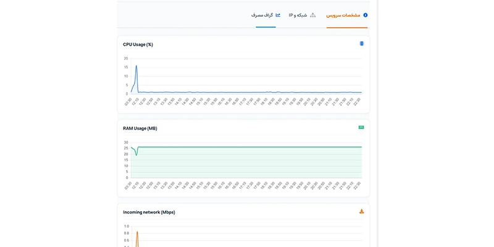Select the RAM Usage (MB) chart title

point(140,128)
